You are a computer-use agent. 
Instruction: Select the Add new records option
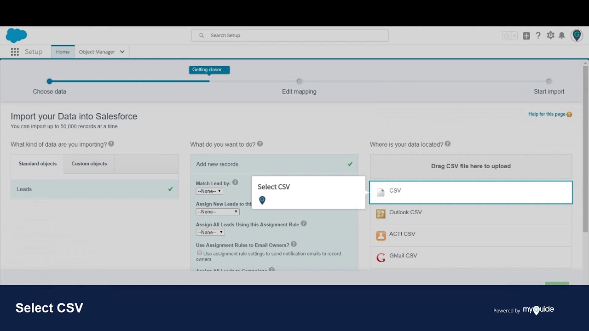pyautogui.click(x=274, y=164)
